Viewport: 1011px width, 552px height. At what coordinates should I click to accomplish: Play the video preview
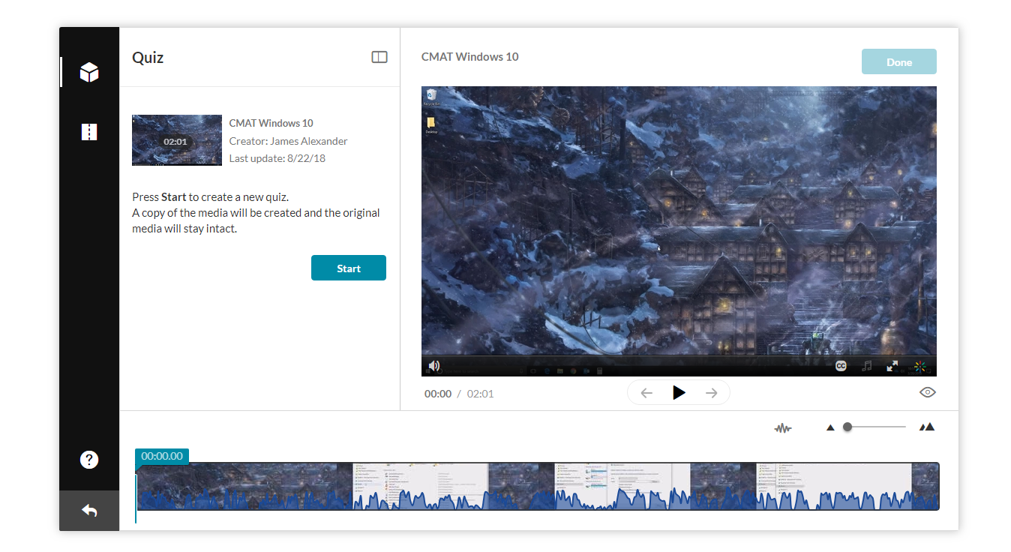(679, 393)
